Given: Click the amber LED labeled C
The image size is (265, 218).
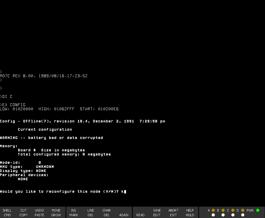Looking at the screenshot, I should coord(233,210).
